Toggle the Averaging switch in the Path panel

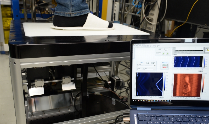pos(152,63)
